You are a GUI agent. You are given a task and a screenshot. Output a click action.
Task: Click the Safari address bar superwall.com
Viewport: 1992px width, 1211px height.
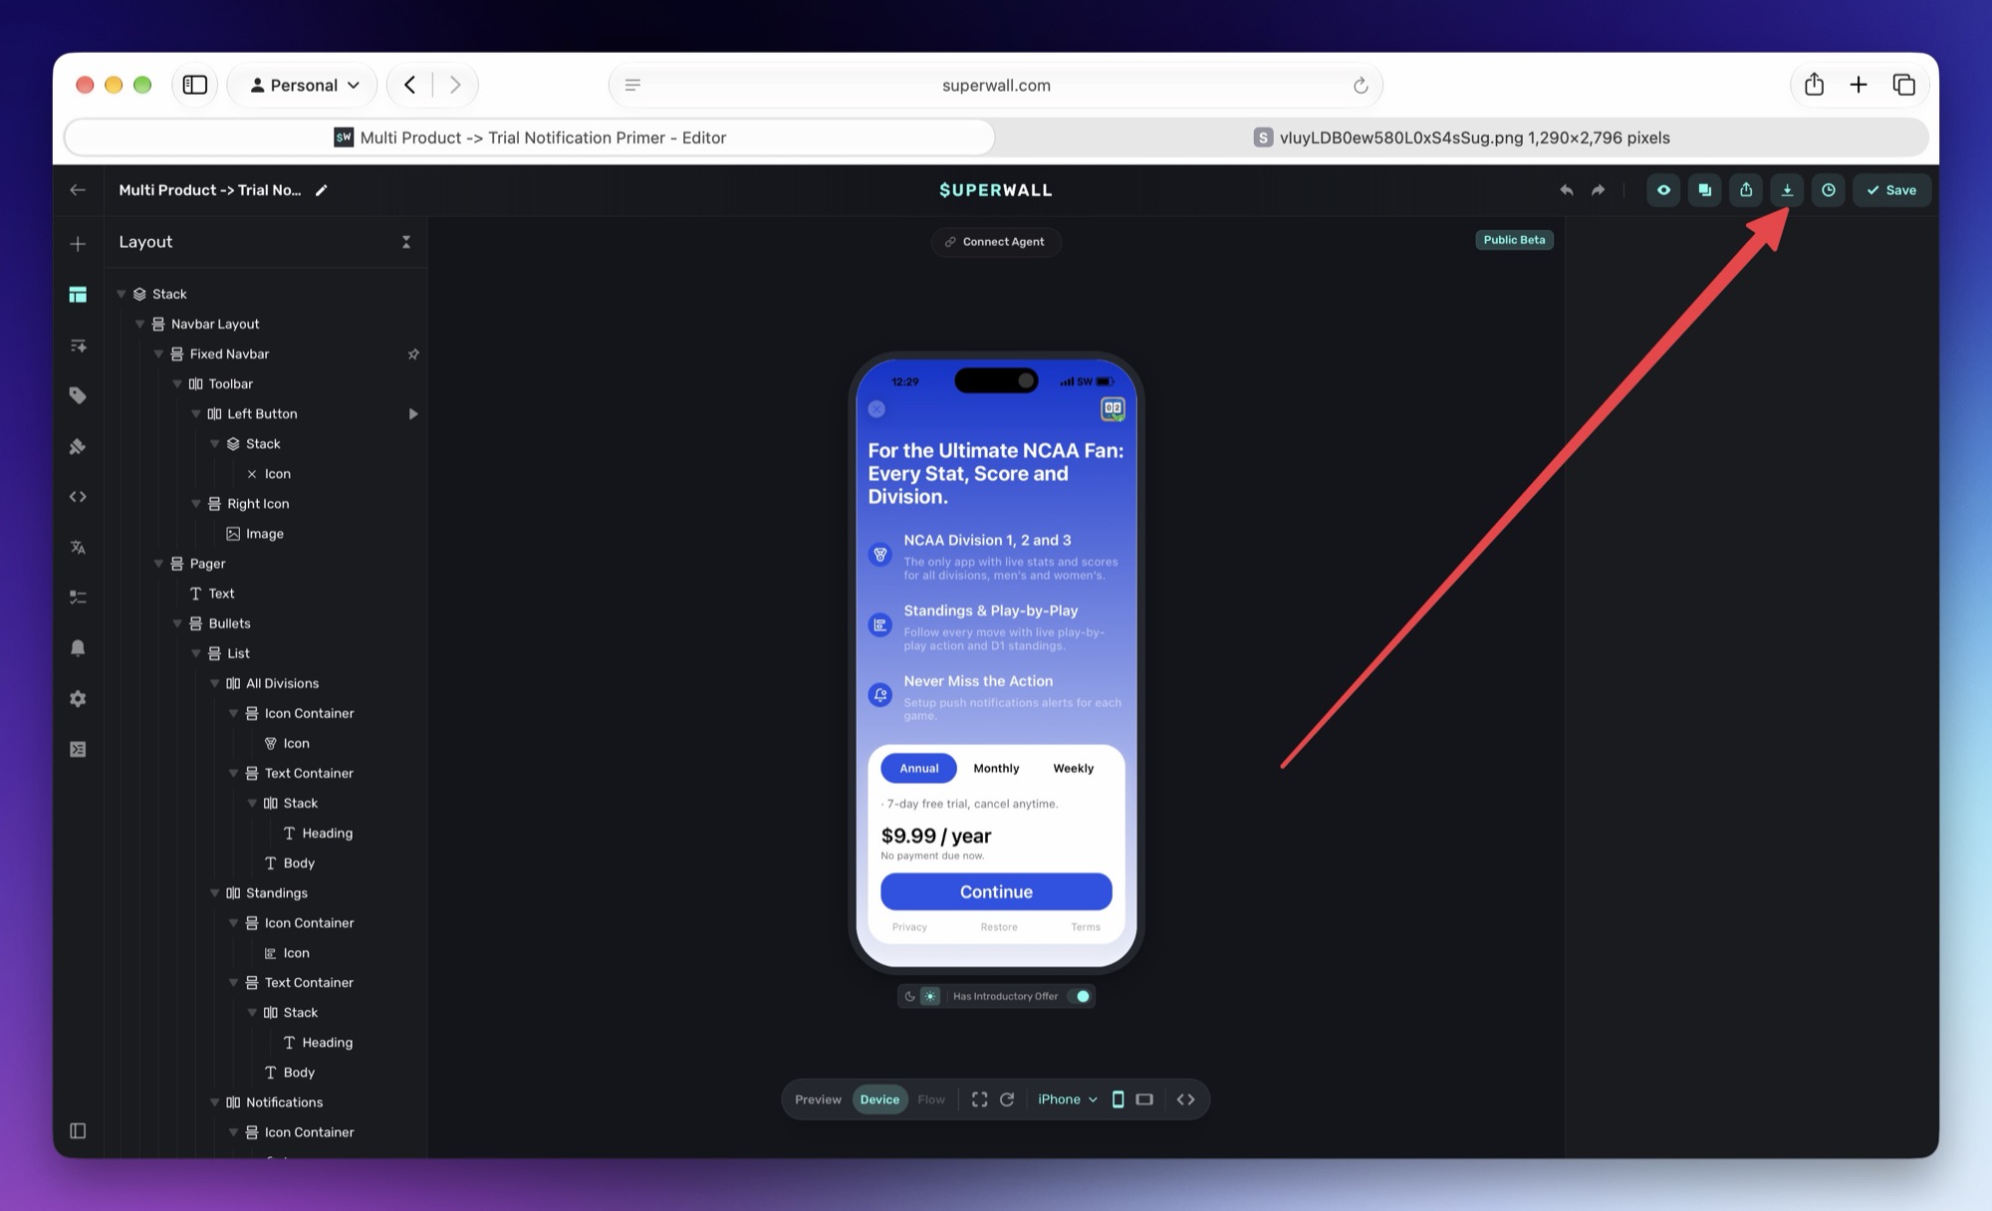coord(996,85)
